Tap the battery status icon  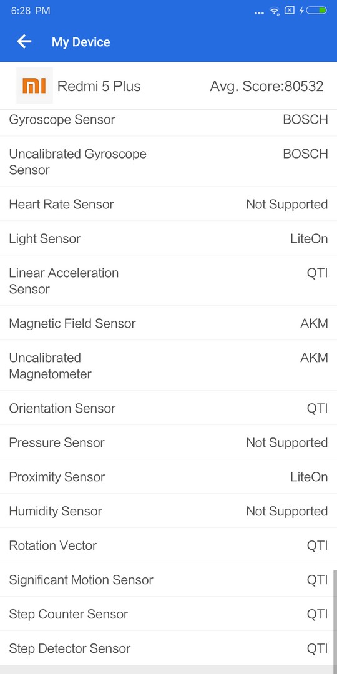click(317, 11)
